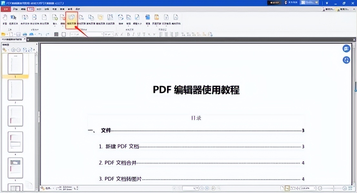Select page 2 thumbnail

click(15, 90)
